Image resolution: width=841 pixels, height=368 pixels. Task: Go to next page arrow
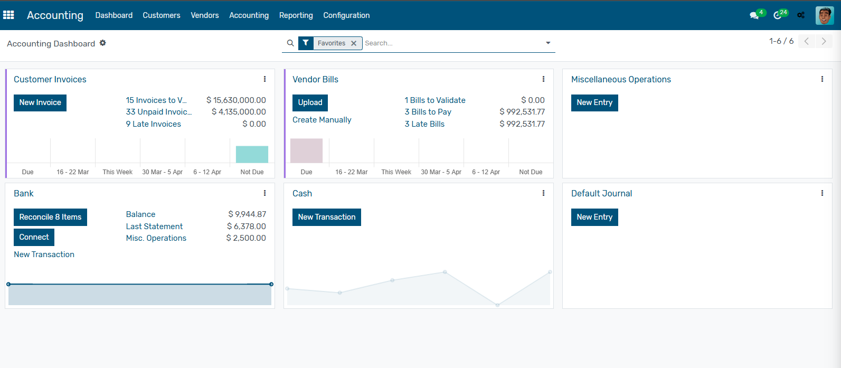pos(824,41)
